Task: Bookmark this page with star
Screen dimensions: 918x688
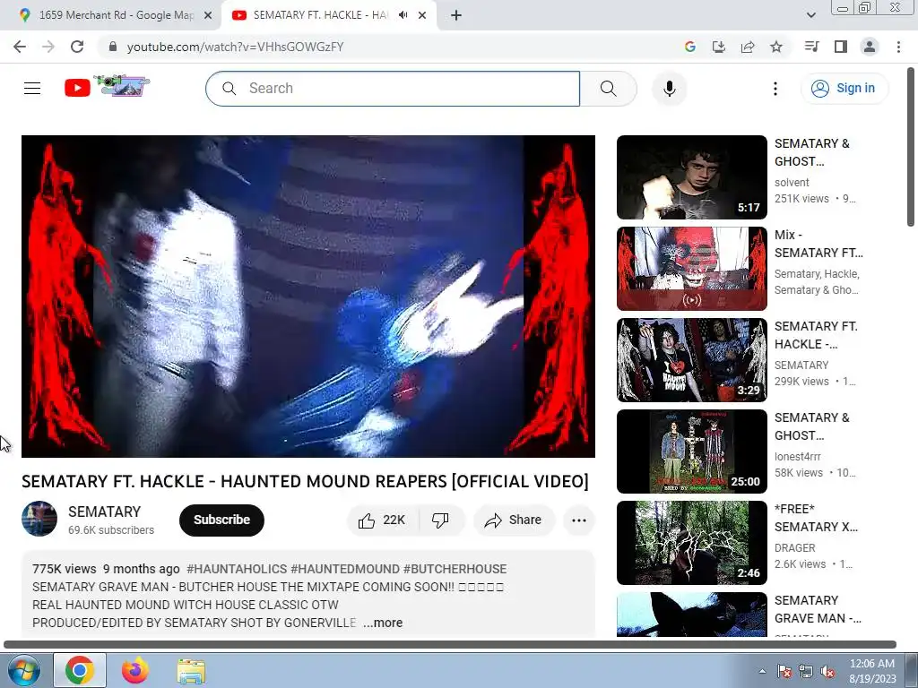Action: coord(776,47)
